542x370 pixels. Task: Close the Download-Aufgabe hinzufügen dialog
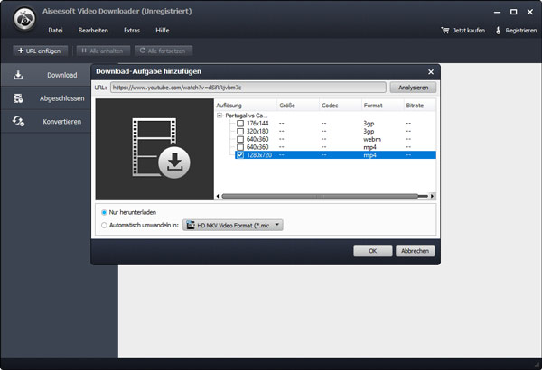pyautogui.click(x=430, y=71)
